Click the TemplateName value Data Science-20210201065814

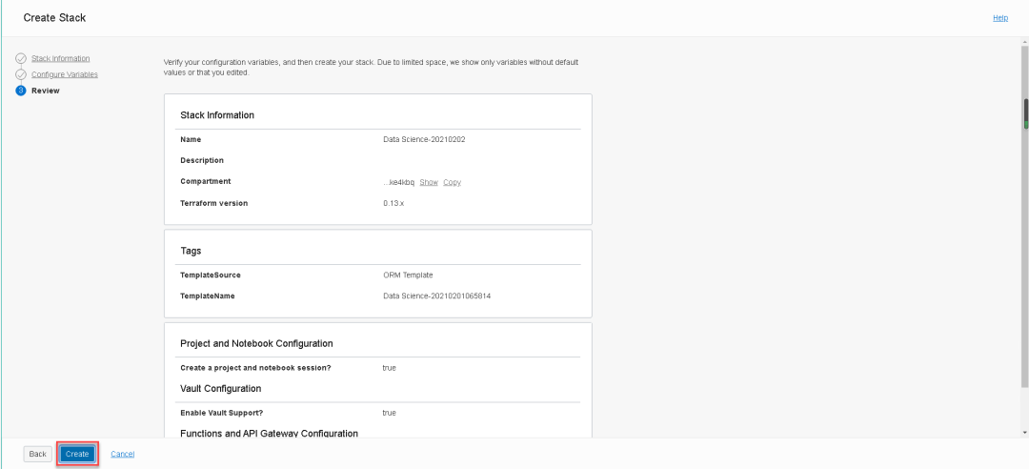(x=437, y=296)
